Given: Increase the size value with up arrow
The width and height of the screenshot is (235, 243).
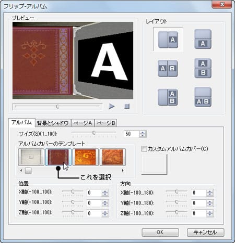Looking at the screenshot, I should point(143,132).
